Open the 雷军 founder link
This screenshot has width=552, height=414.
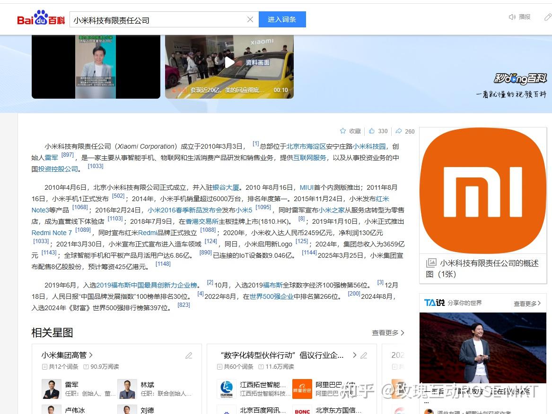point(51,158)
